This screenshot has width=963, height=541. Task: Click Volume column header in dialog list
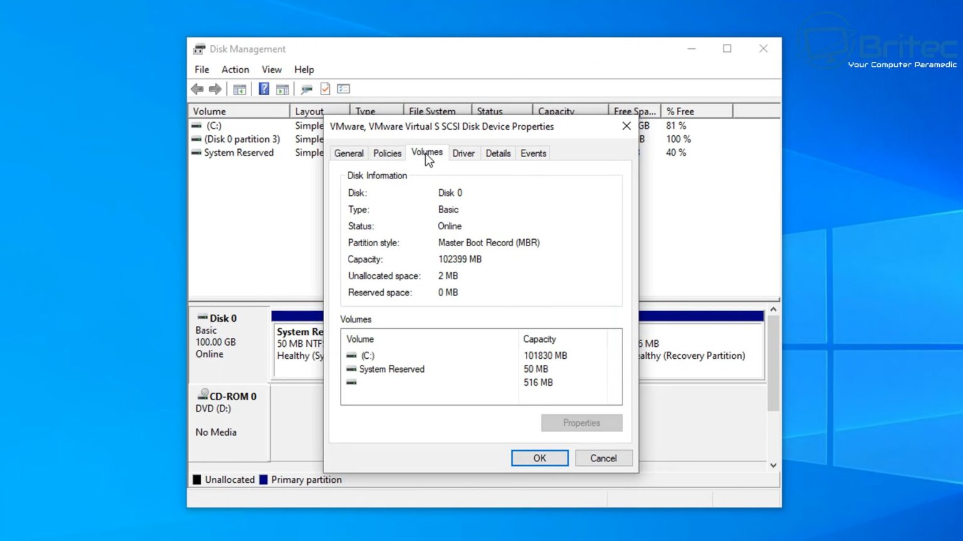[x=430, y=339]
